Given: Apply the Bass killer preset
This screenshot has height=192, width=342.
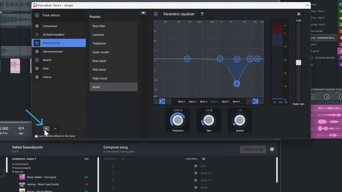Looking at the screenshot, I should (x=113, y=26).
